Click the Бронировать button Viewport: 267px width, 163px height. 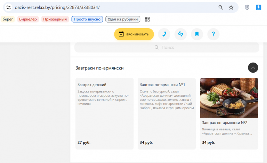134,34
